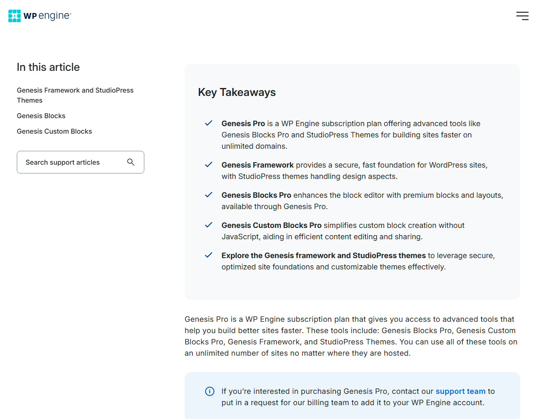The width and height of the screenshot is (537, 419).
Task: Click the checkmark beside Genesis Custom Blocks Pro
Action: click(209, 225)
